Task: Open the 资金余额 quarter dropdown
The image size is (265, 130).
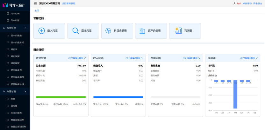Action: (x=77, y=58)
